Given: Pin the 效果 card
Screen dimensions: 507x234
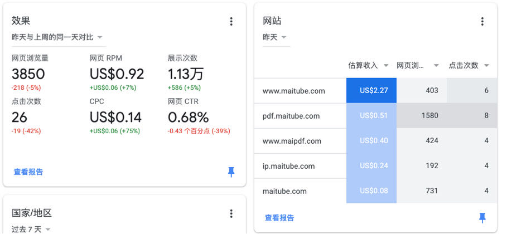Looking at the screenshot, I should (231, 172).
